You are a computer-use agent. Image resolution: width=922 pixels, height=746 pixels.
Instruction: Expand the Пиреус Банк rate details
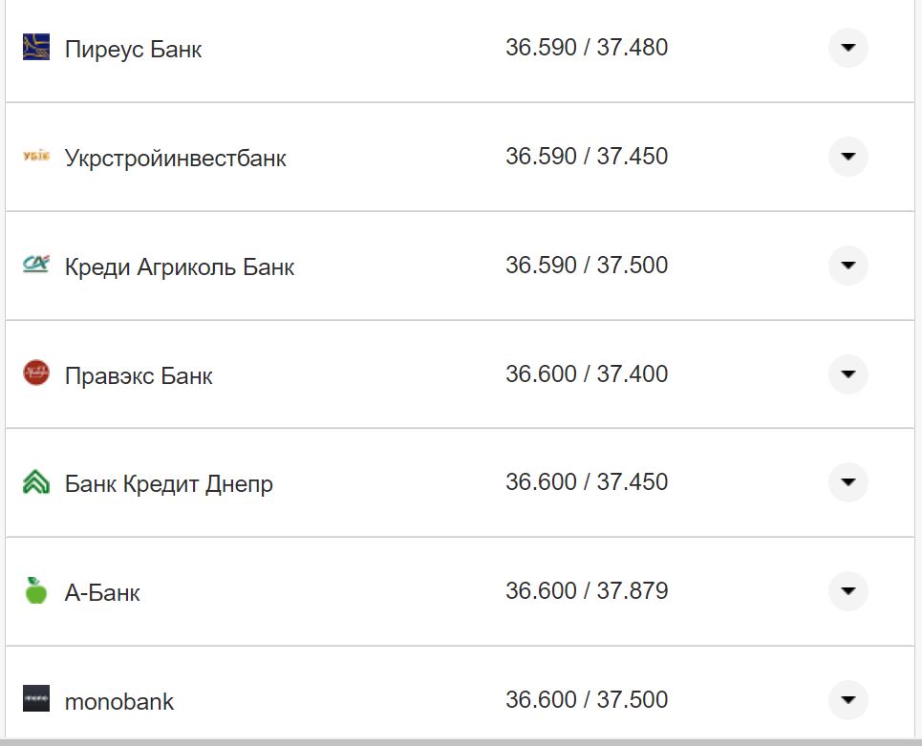[x=847, y=48]
